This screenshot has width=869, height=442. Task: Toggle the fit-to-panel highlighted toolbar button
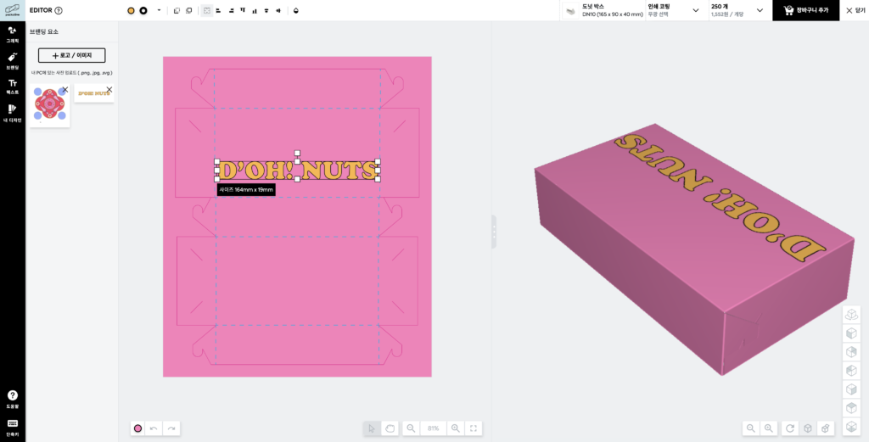(x=207, y=10)
